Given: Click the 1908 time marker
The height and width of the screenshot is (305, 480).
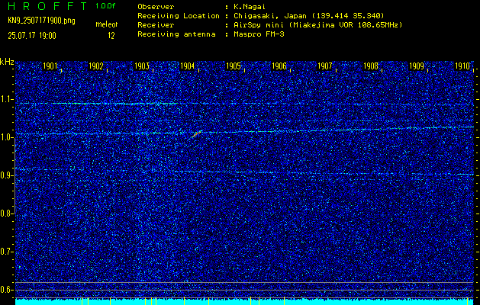Looking at the screenshot, I should point(371,66).
